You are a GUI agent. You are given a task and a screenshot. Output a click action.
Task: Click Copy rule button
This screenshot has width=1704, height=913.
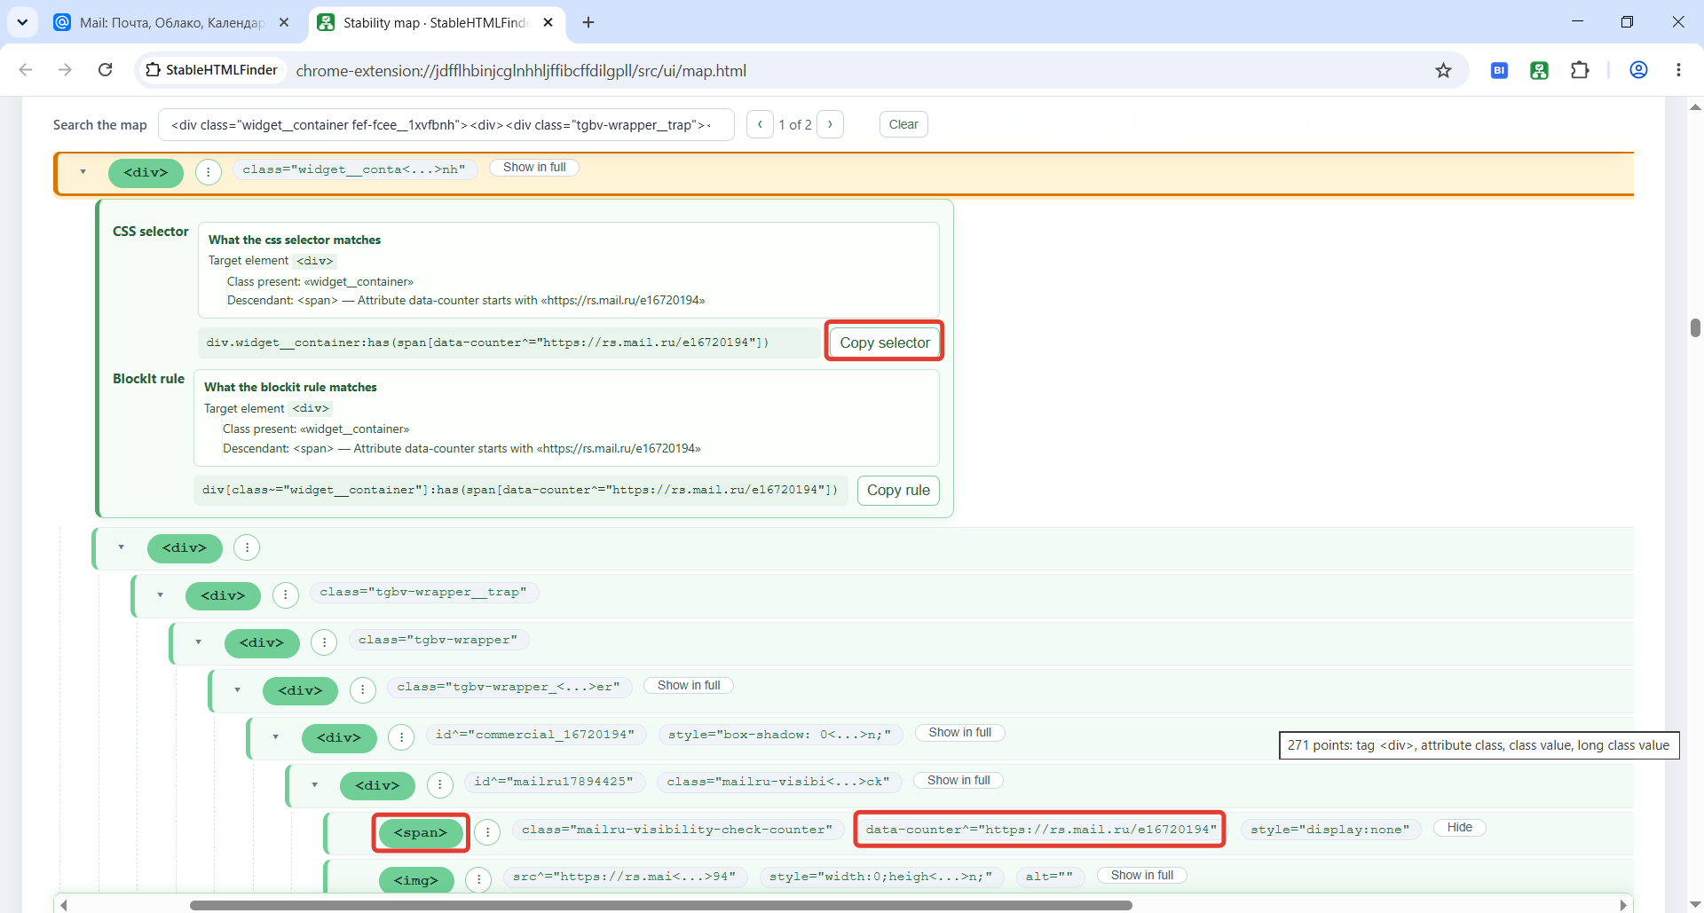click(898, 490)
